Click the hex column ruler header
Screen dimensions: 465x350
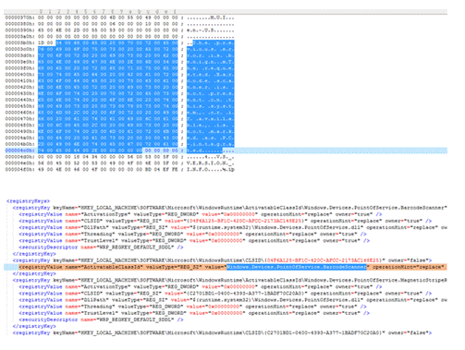click(x=226, y=12)
